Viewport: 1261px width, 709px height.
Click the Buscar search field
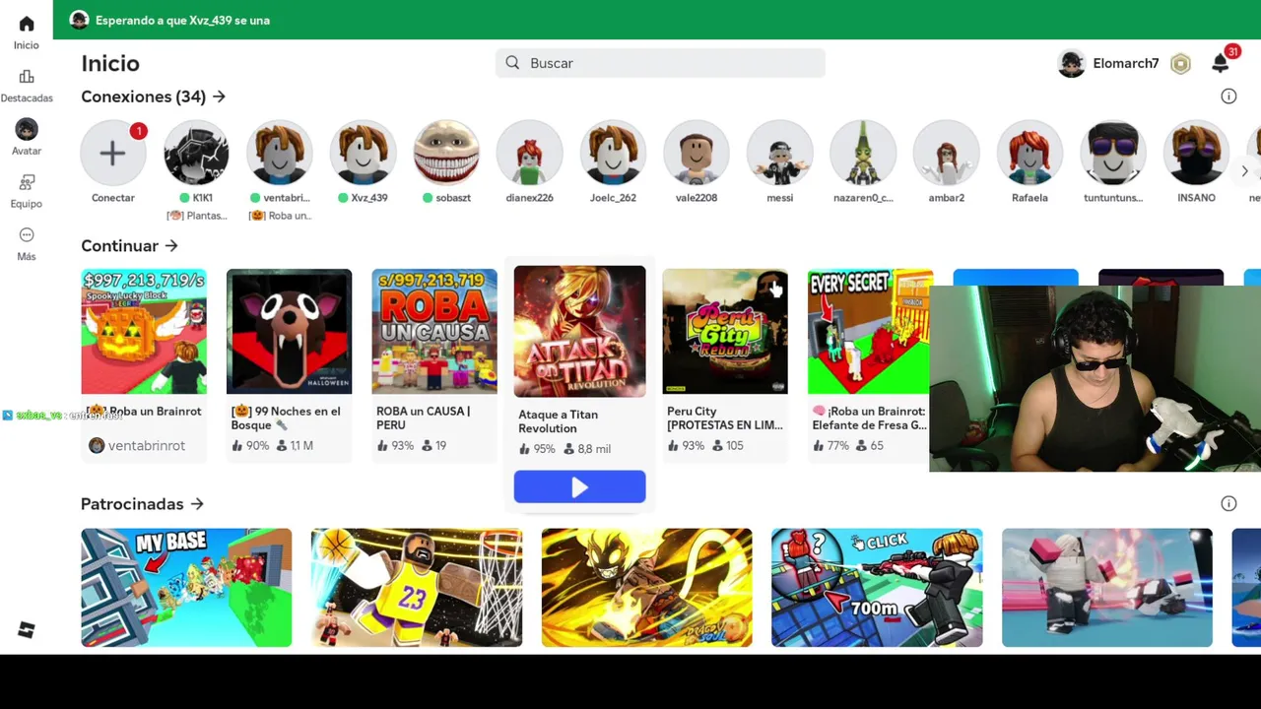pos(660,63)
